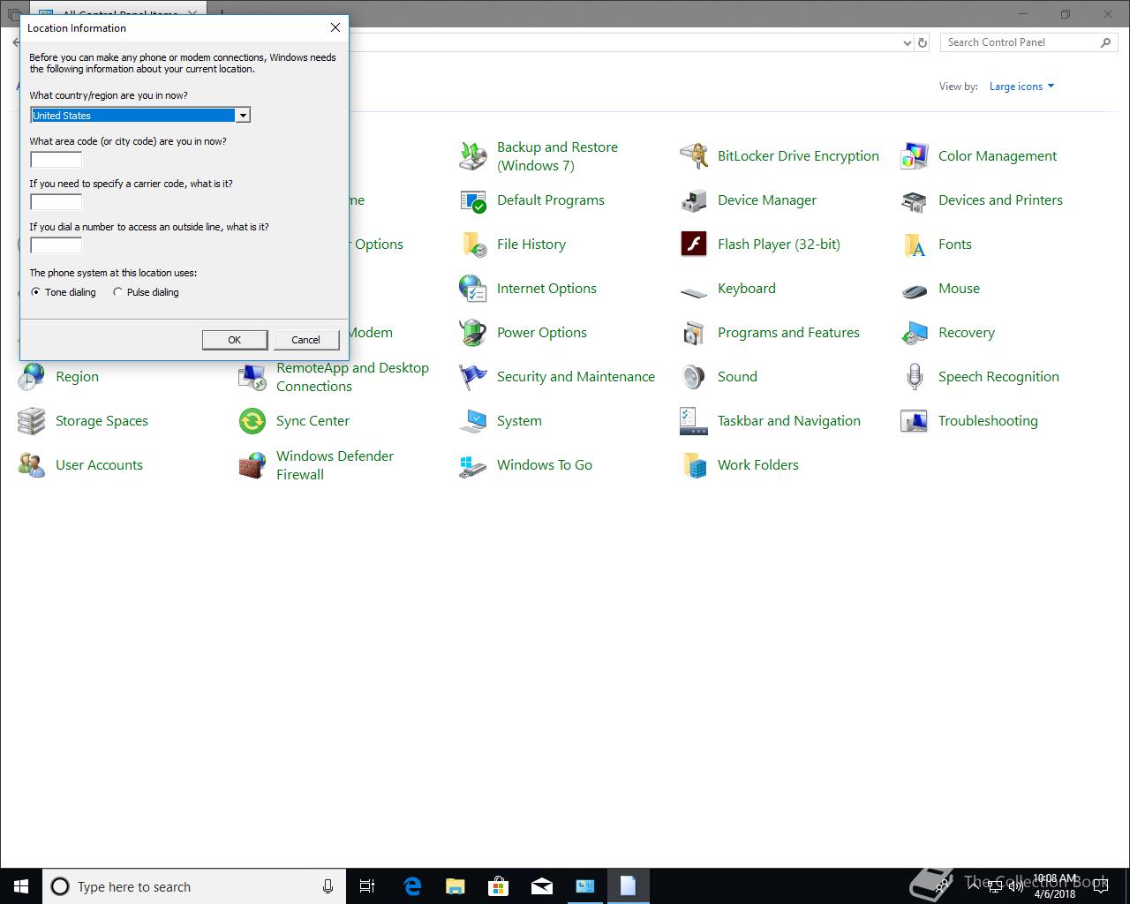This screenshot has height=904, width=1130.
Task: Cancel the Location Information dialog
Action: tap(306, 340)
